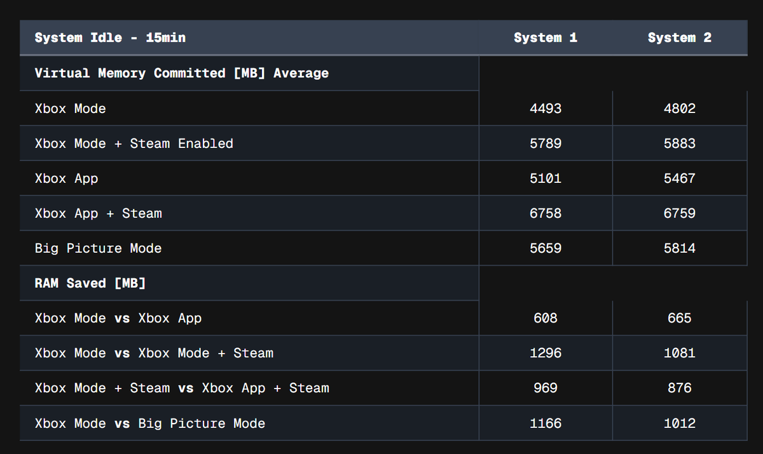
Task: Click the 'Xbox App' row label
Action: pos(67,178)
